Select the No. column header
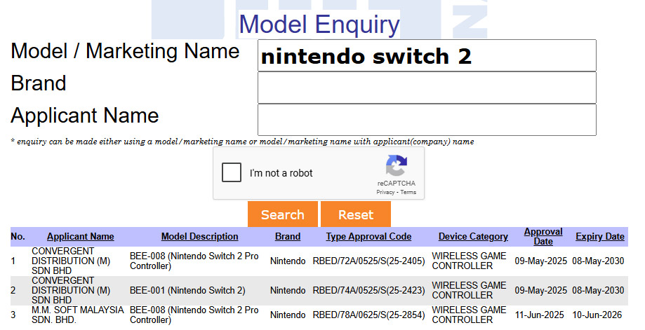This screenshot has width=645, height=330. coord(18,236)
